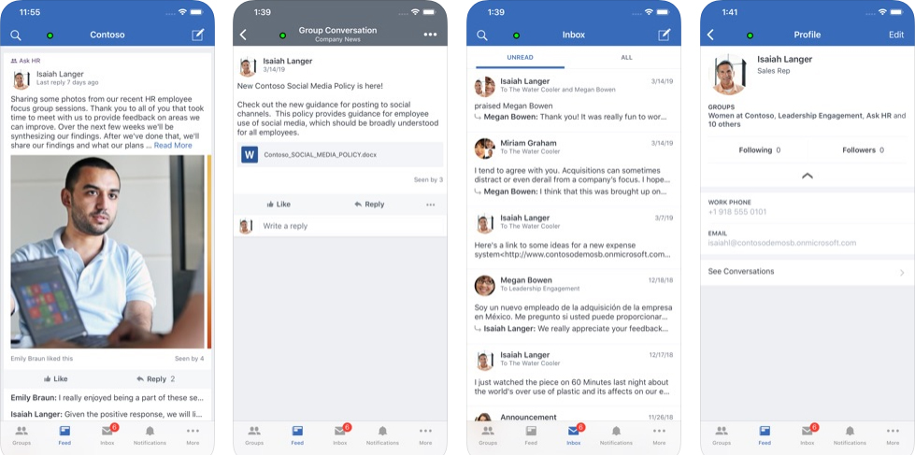The height and width of the screenshot is (455, 915).
Task: Open post options ellipsis beside Reply button
Action: coord(431,205)
